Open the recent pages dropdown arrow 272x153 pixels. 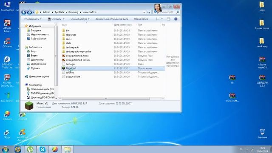34,12
